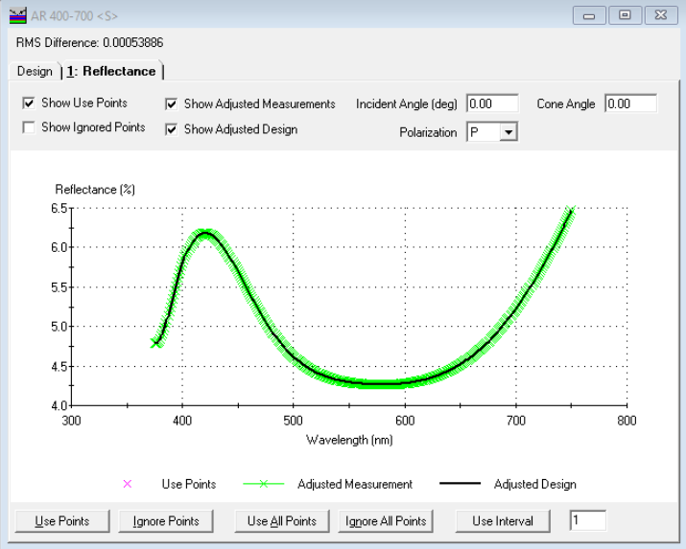Enable Show Ignored Points checkbox
Viewport: 686px width, 549px height.
pyautogui.click(x=30, y=127)
